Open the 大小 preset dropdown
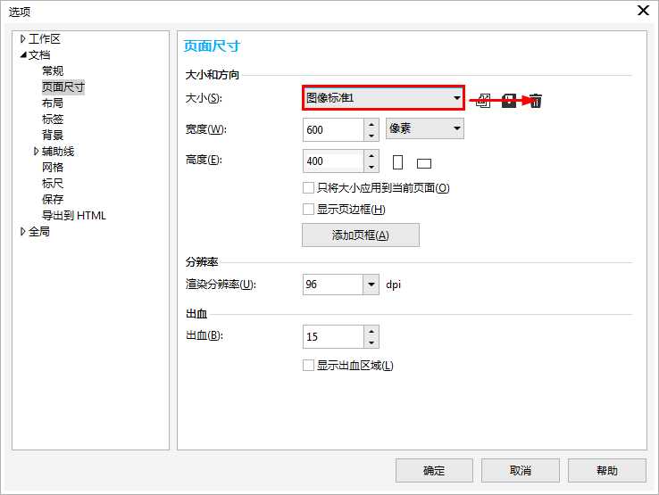 (x=456, y=97)
